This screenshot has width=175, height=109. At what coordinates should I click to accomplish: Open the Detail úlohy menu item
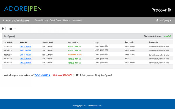tap(55, 20)
